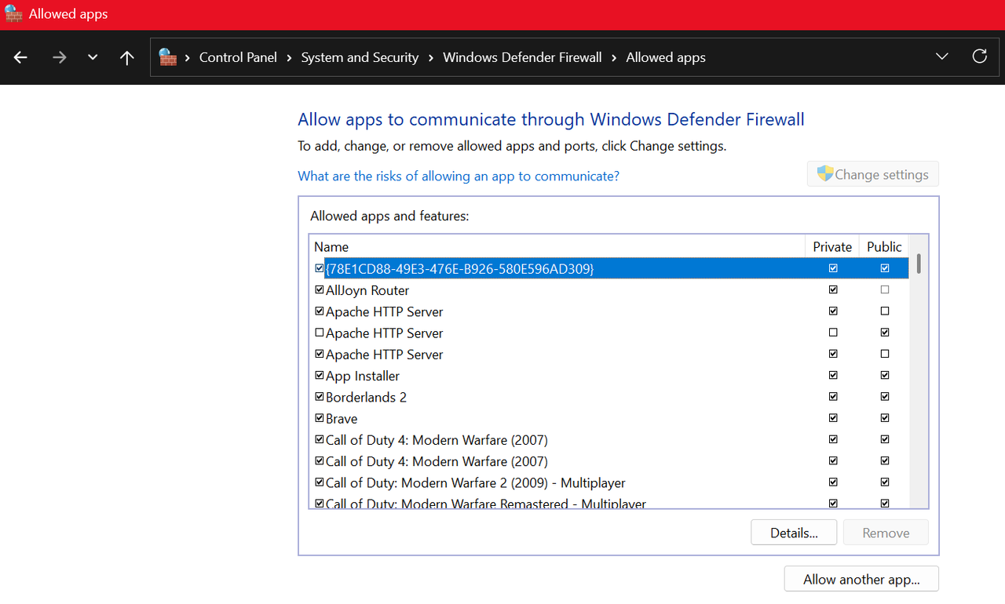The width and height of the screenshot is (1005, 604).
Task: Click the Allowed apps breadcrumb
Action: (x=666, y=57)
